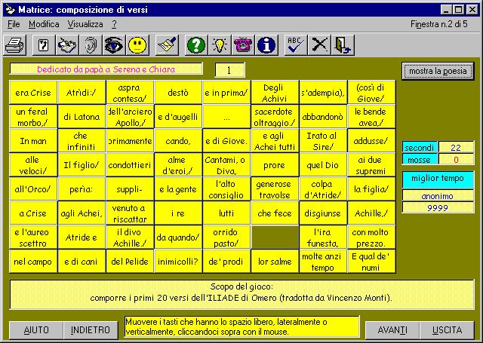
Task: Move the 'orrido pasto/' tile
Action: (226, 237)
